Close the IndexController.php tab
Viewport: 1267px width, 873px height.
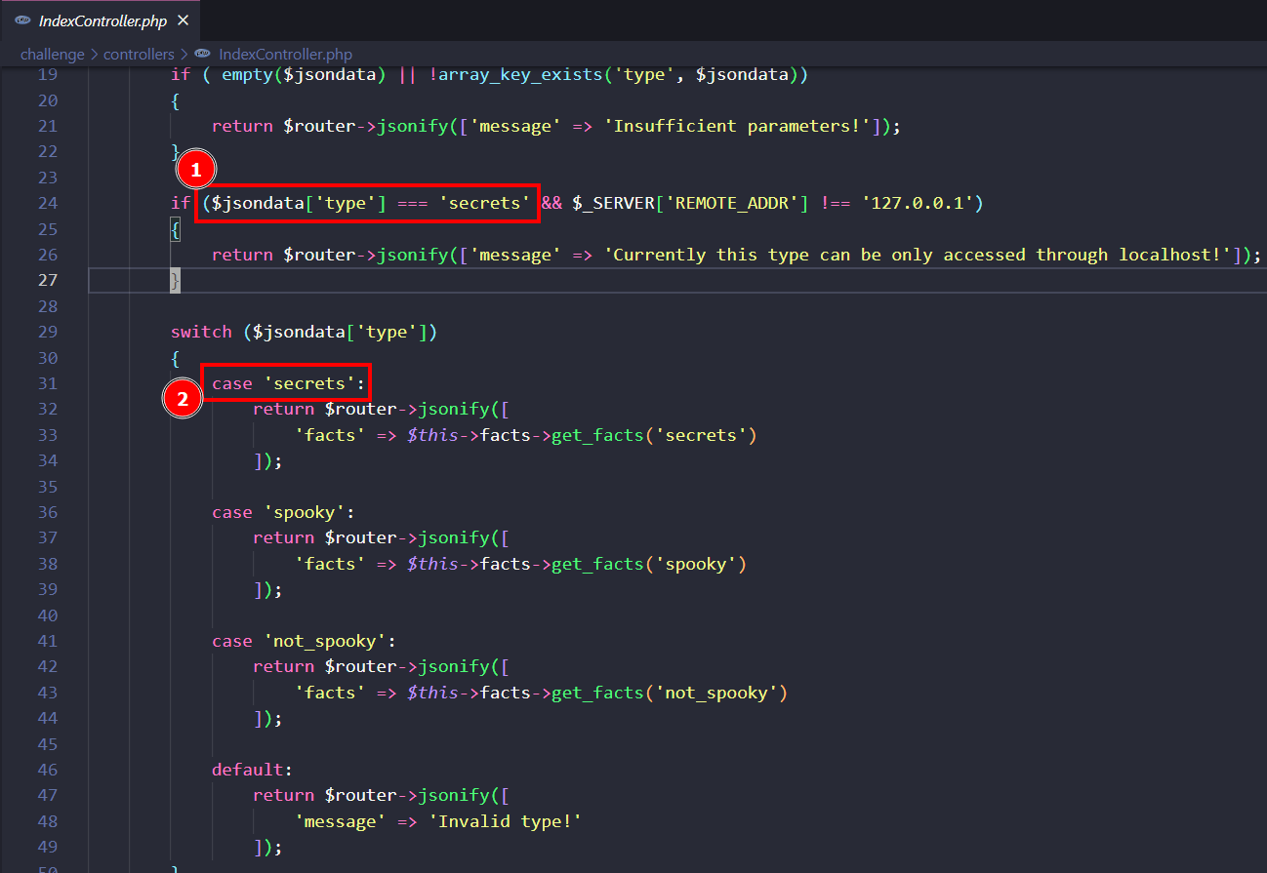(184, 20)
